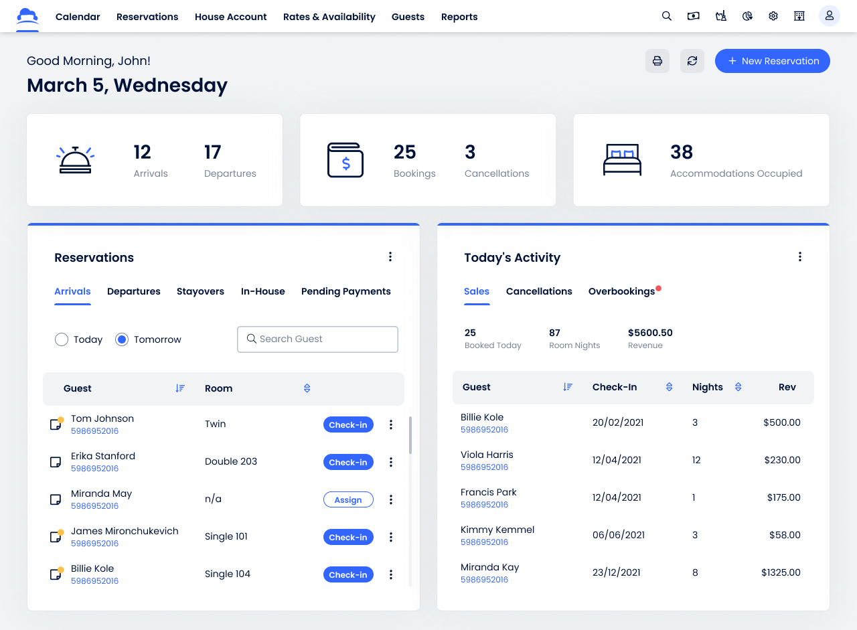Click the Search Guest input field
The height and width of the screenshot is (630, 857).
click(x=318, y=339)
